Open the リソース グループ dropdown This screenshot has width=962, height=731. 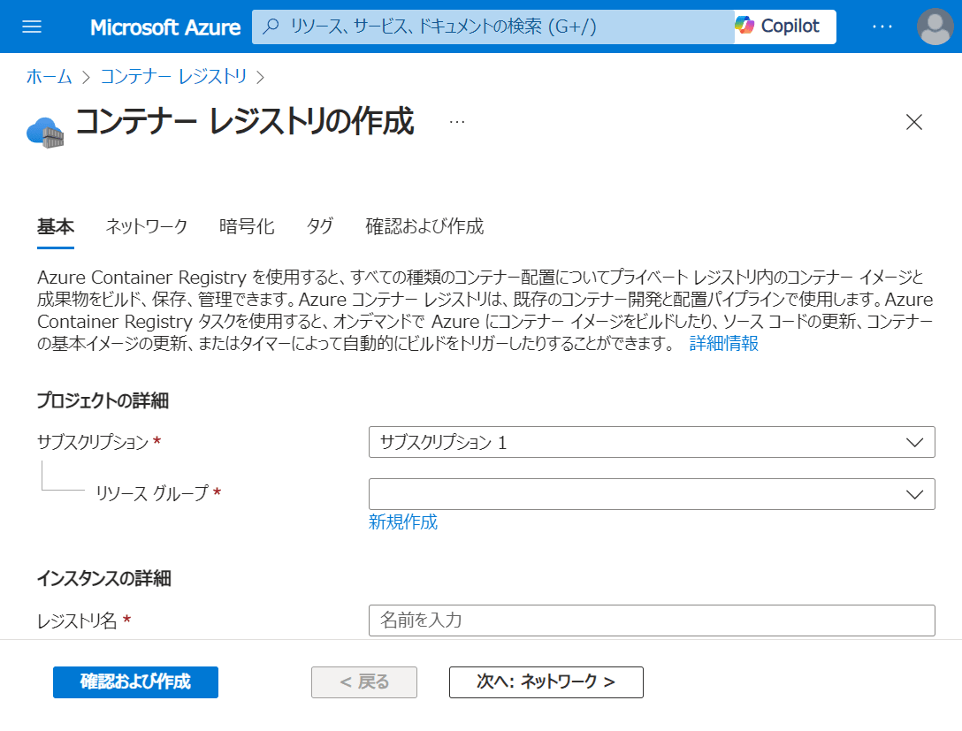pos(652,494)
